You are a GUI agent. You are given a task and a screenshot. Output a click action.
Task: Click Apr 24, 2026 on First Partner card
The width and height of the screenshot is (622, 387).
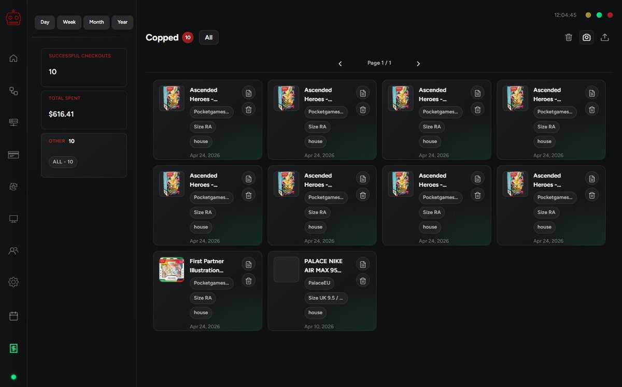[205, 327]
